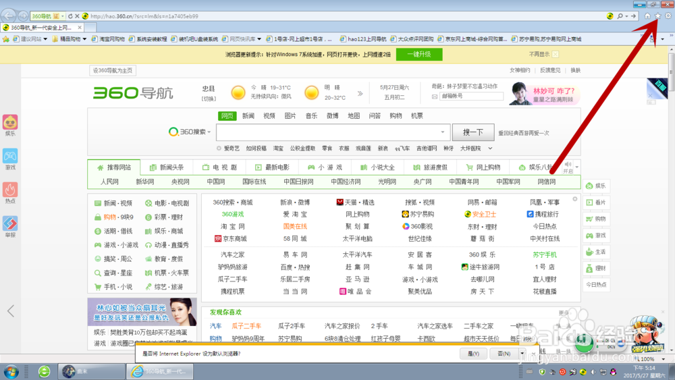
Task: Toggle the 开启 sound speaker switch
Action: pos(568,167)
